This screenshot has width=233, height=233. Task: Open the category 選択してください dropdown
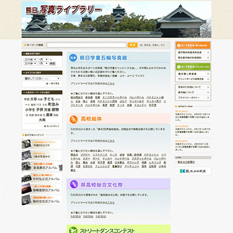pos(42,79)
